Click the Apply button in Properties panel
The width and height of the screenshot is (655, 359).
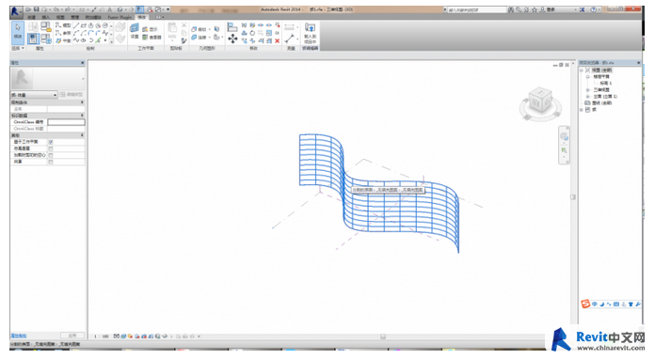(72, 336)
